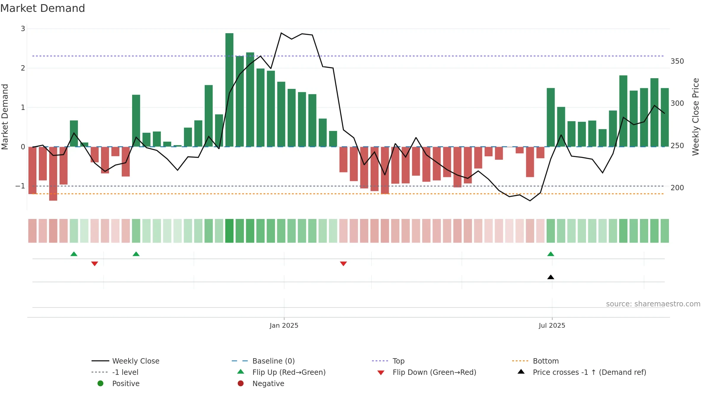Click the Bottom legend dotted line
This screenshot has width=711, height=400.
520,361
